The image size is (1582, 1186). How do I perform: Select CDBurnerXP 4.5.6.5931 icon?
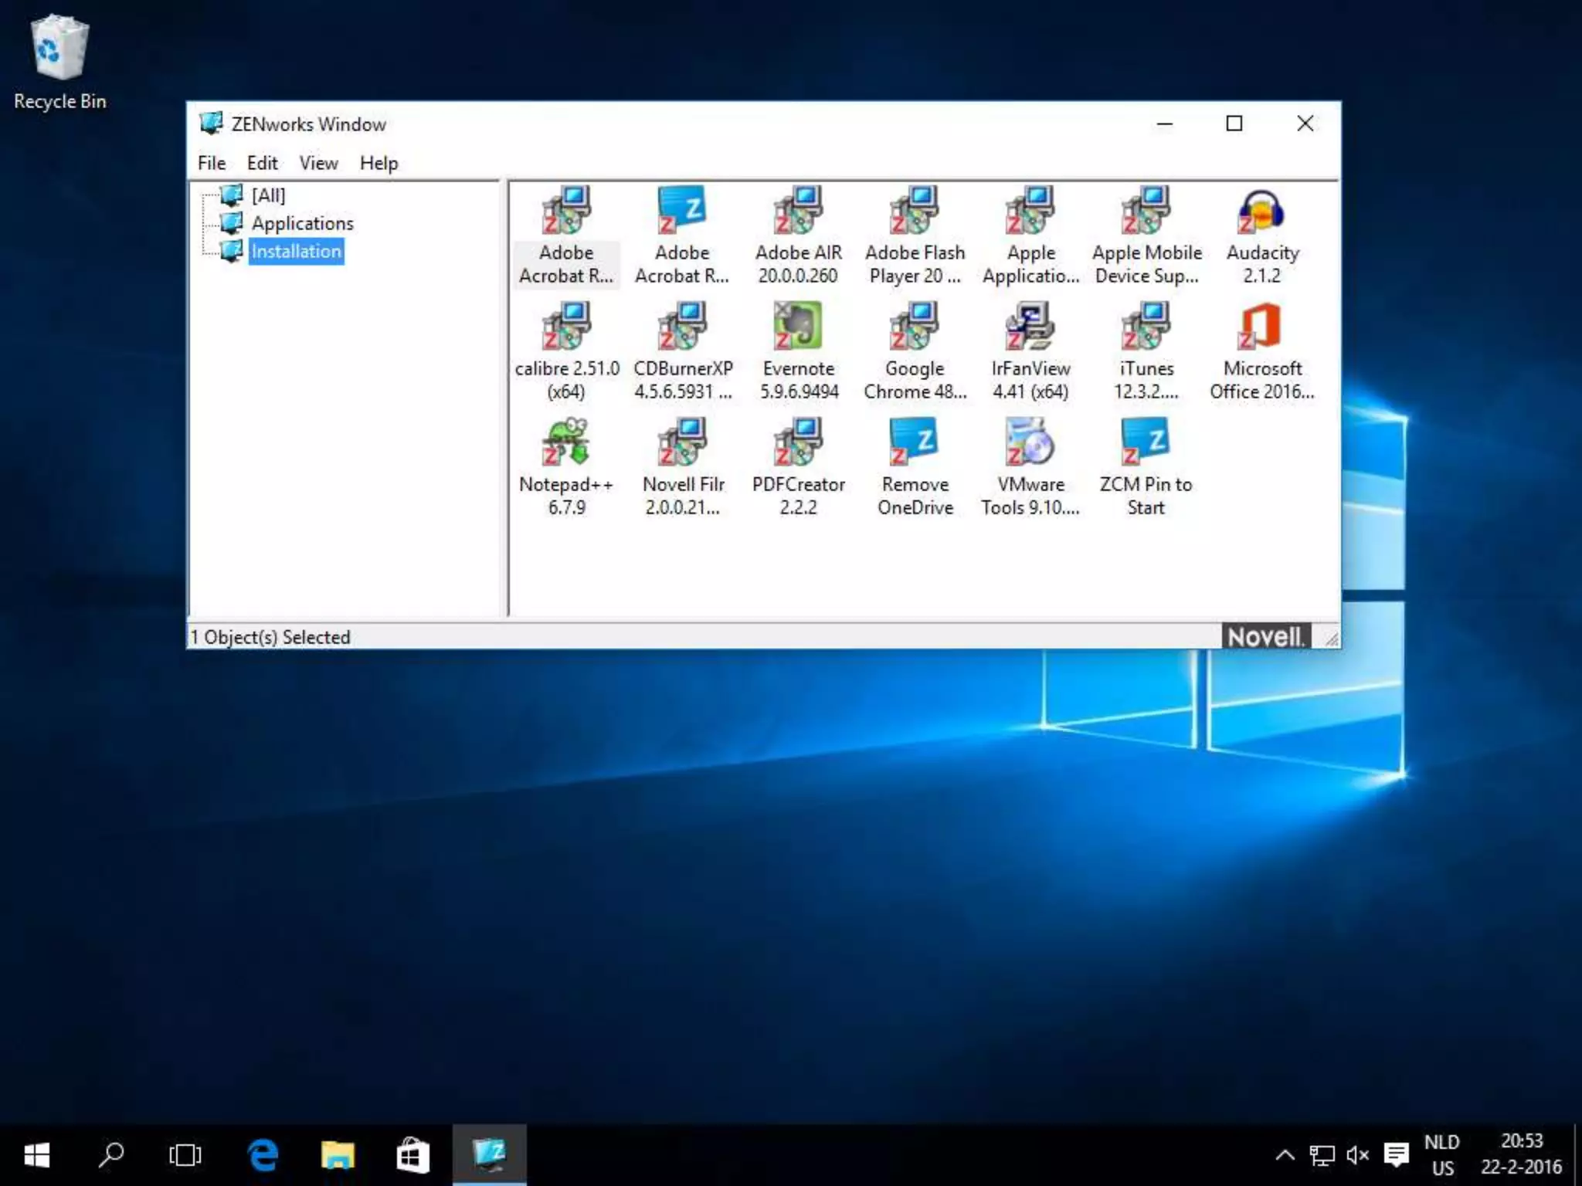[x=682, y=326]
